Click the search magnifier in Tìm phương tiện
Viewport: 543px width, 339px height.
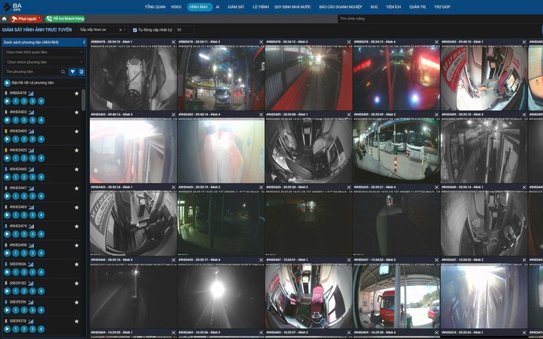click(62, 71)
